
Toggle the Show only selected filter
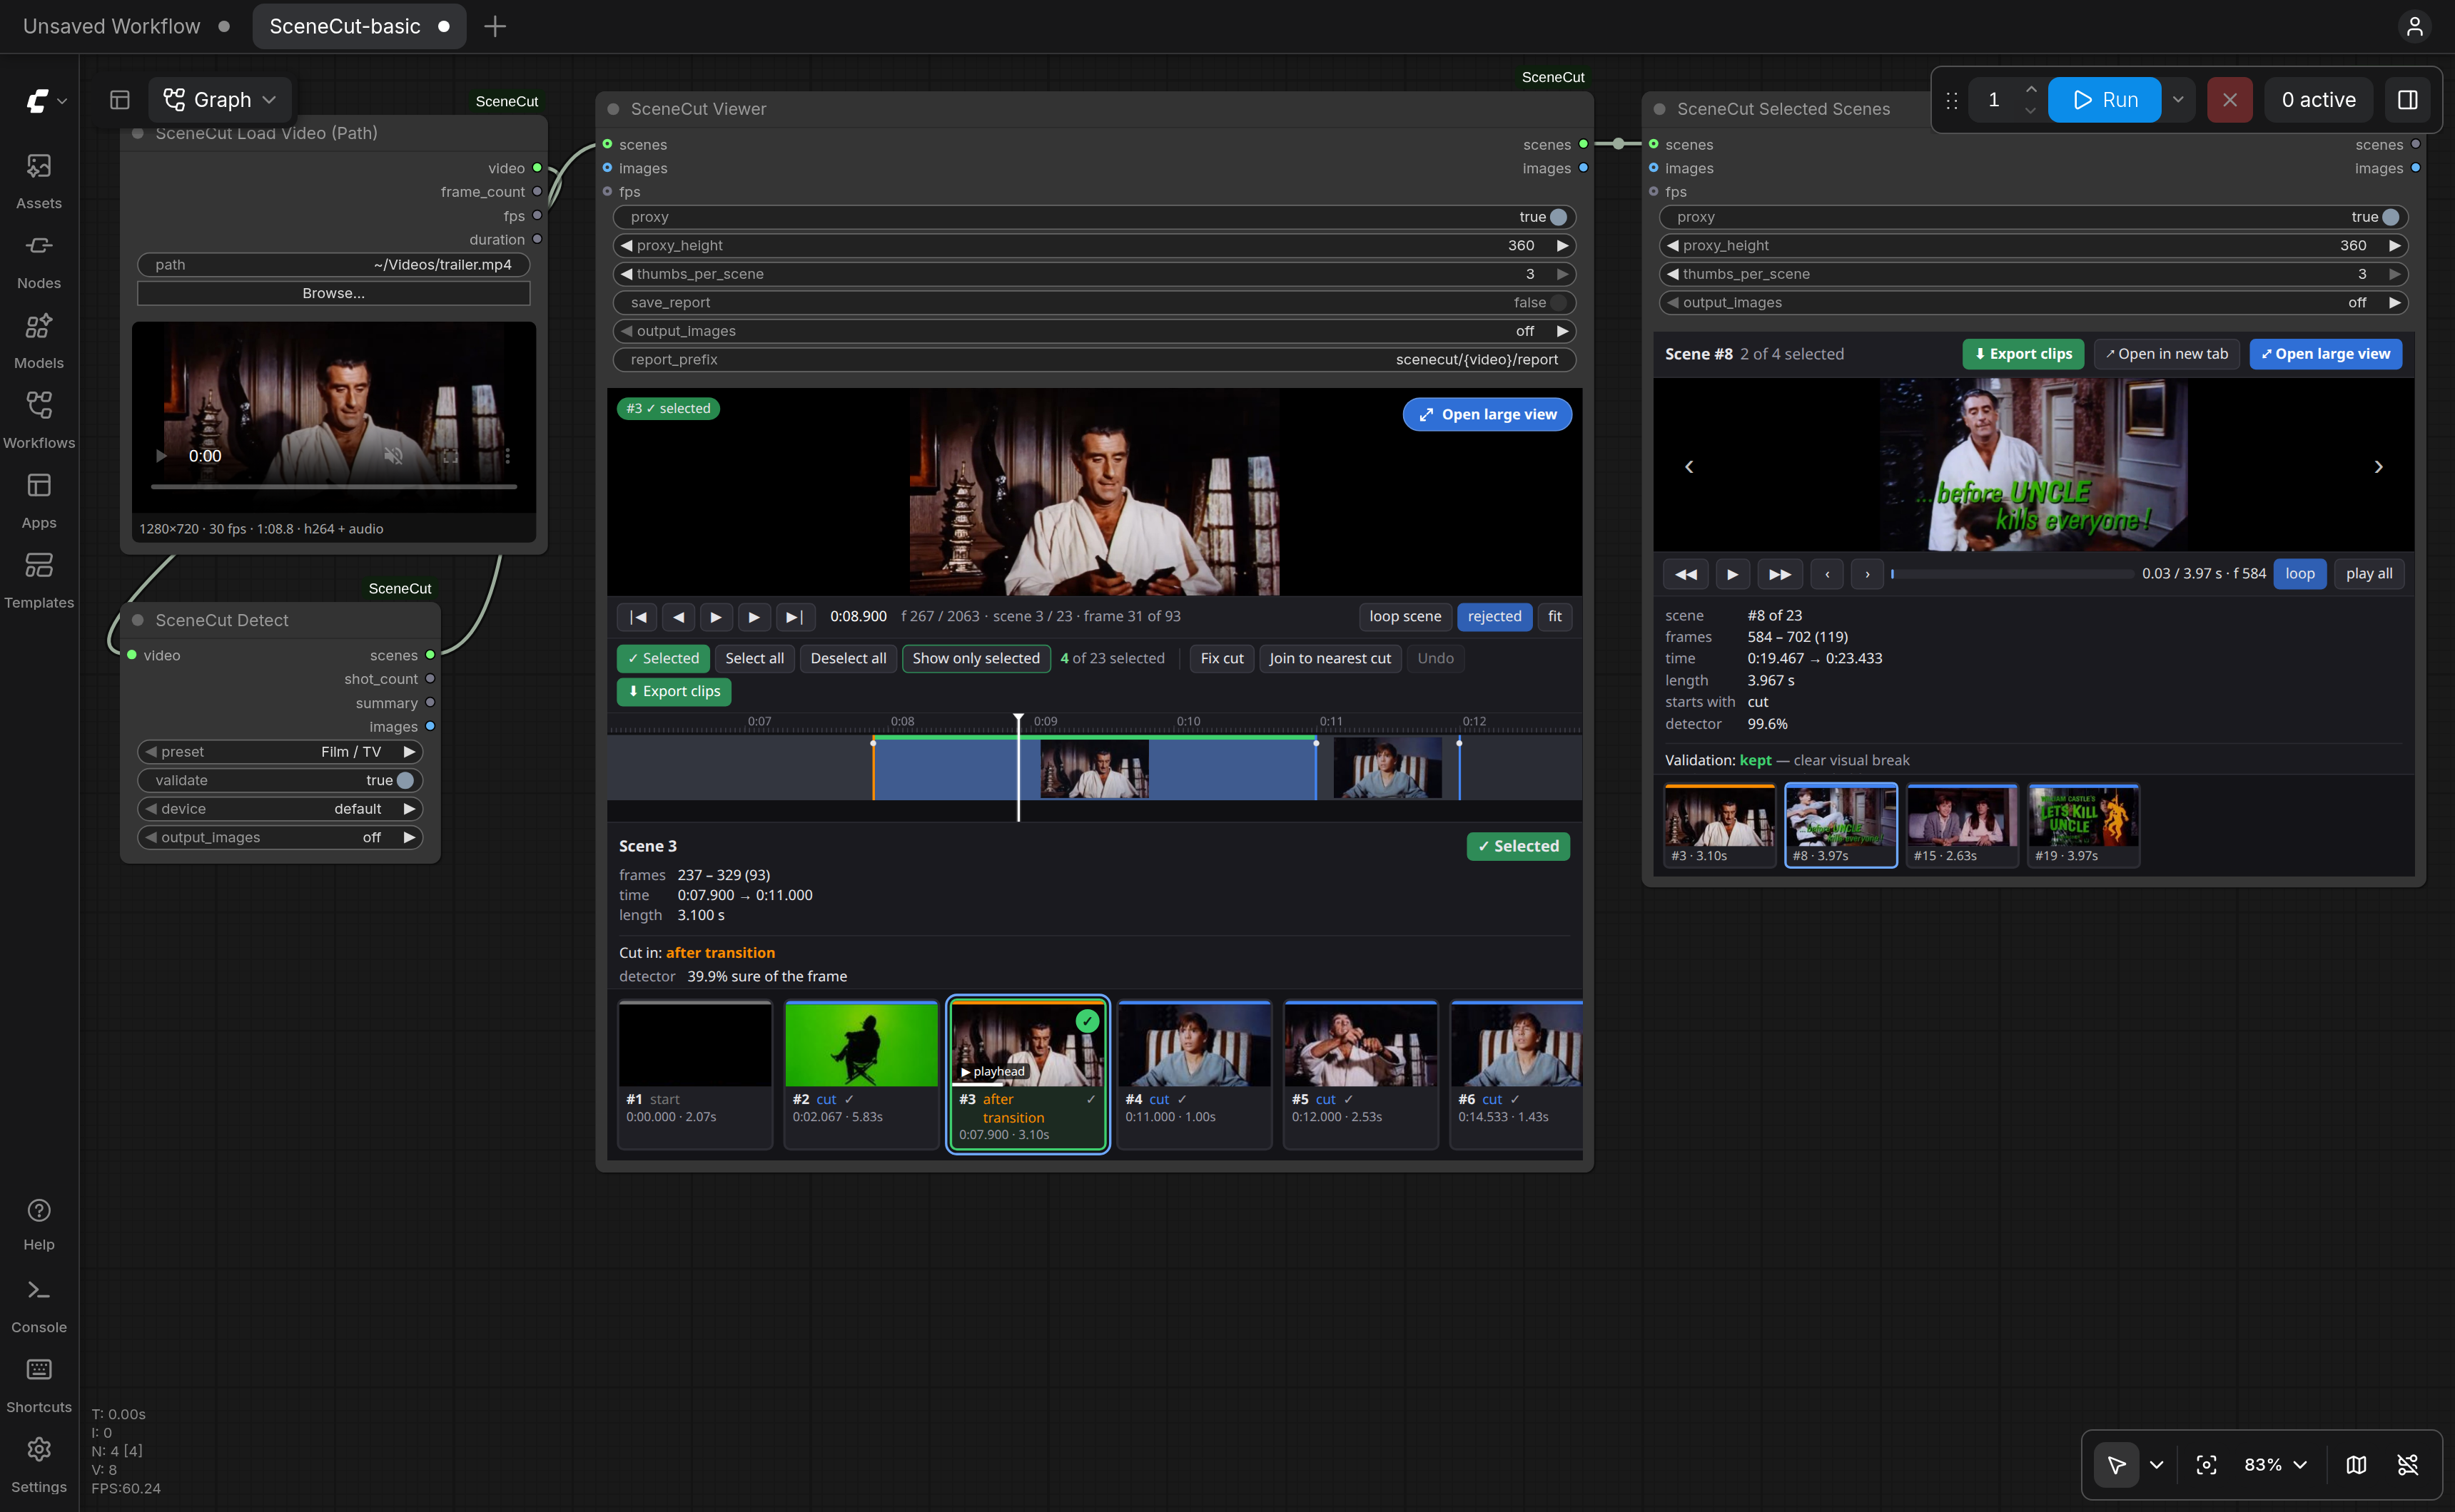coord(976,658)
